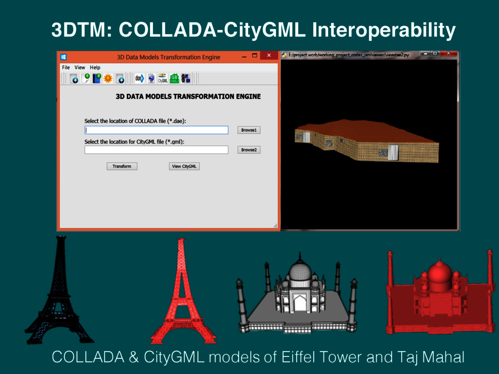Minimize the viewdae2.py viewer window
Screen dimensions: 499x374
(425, 54)
